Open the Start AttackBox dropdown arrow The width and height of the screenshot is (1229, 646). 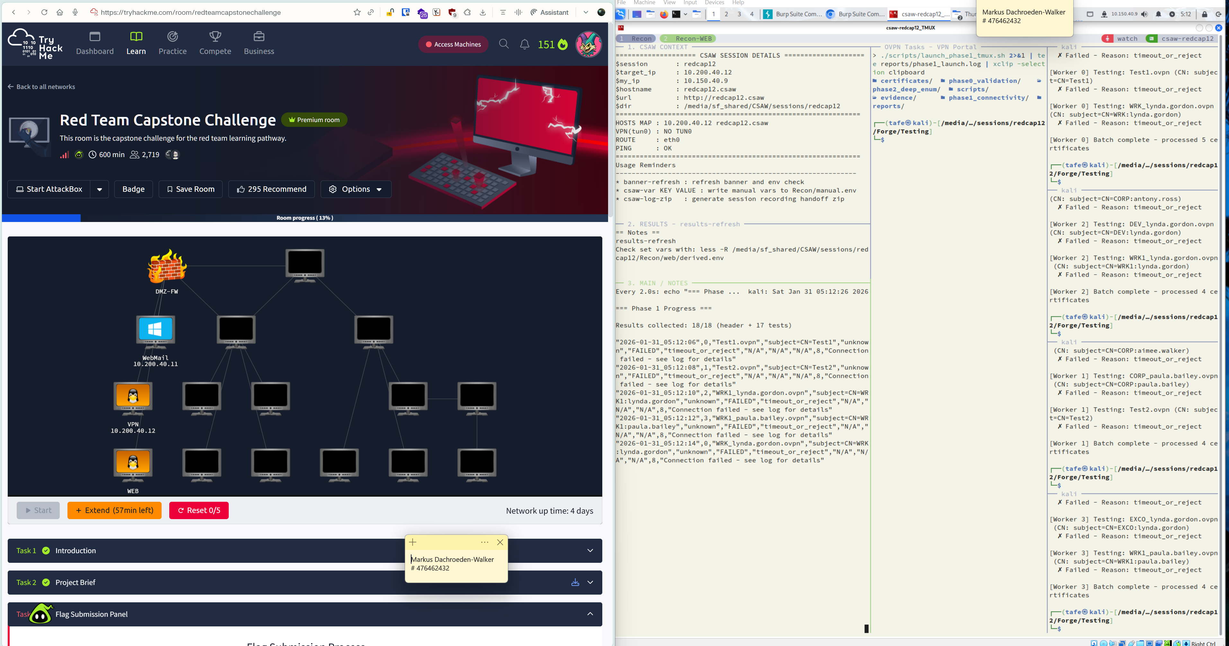pyautogui.click(x=99, y=190)
